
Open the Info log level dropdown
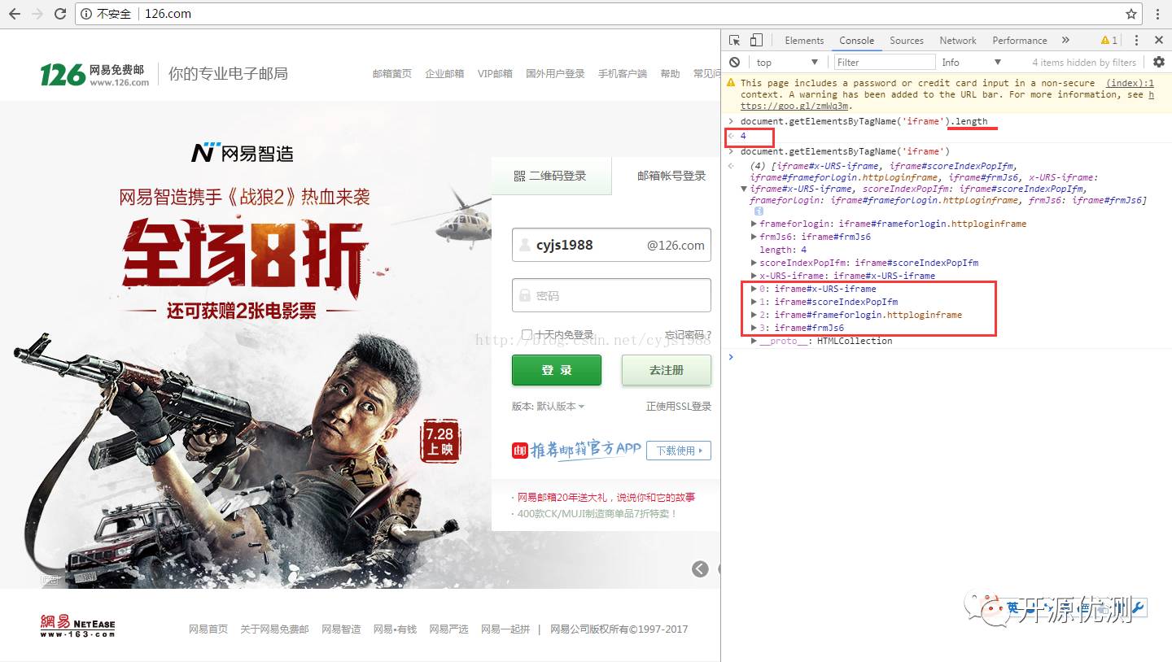click(x=971, y=62)
